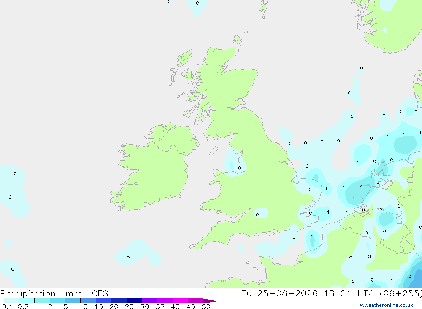422x309 pixels.
Task: Click the "10" legend scale label
Action: tap(84, 306)
